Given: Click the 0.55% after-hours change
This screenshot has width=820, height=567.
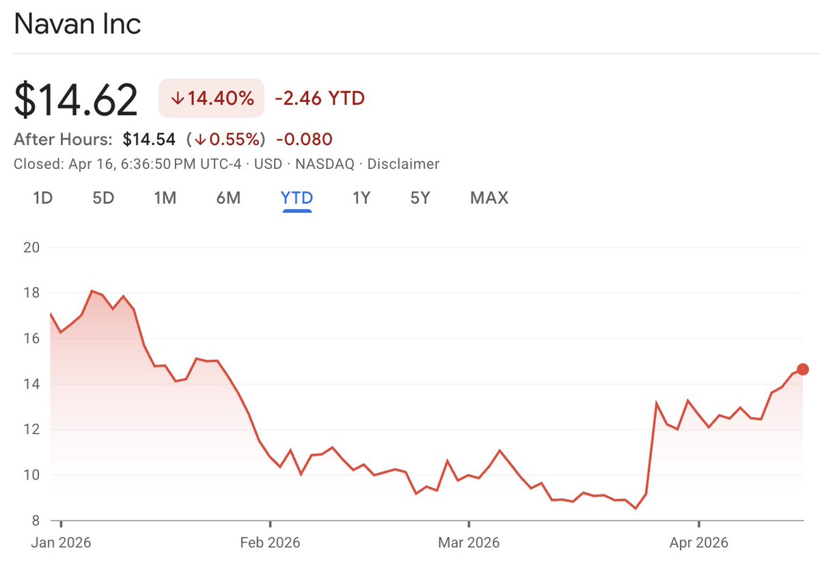Looking at the screenshot, I should coord(226,140).
